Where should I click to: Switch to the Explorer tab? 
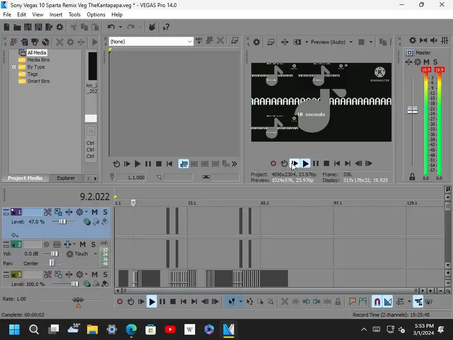[66, 178]
